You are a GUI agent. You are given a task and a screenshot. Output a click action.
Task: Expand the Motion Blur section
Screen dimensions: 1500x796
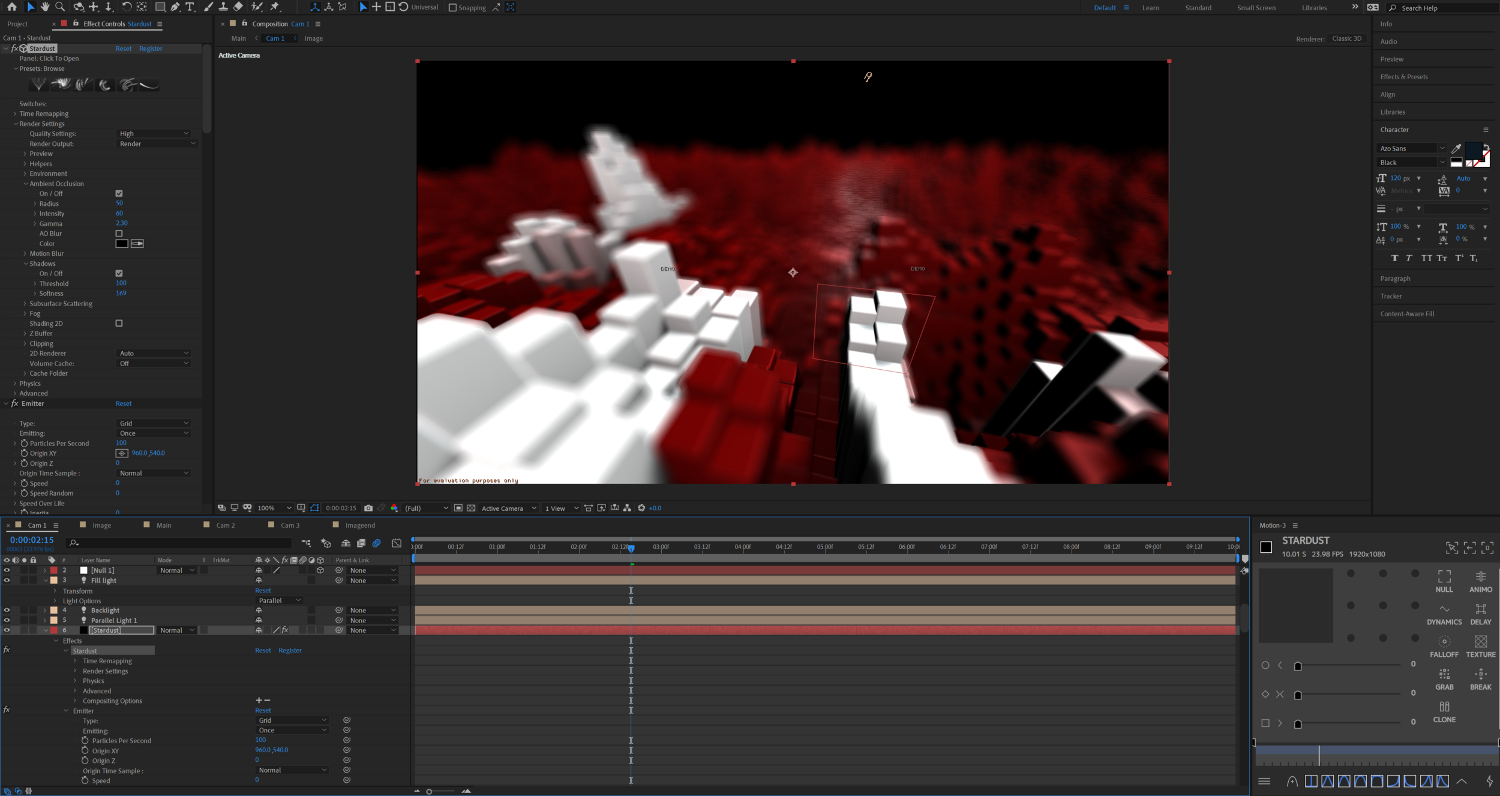coord(25,253)
